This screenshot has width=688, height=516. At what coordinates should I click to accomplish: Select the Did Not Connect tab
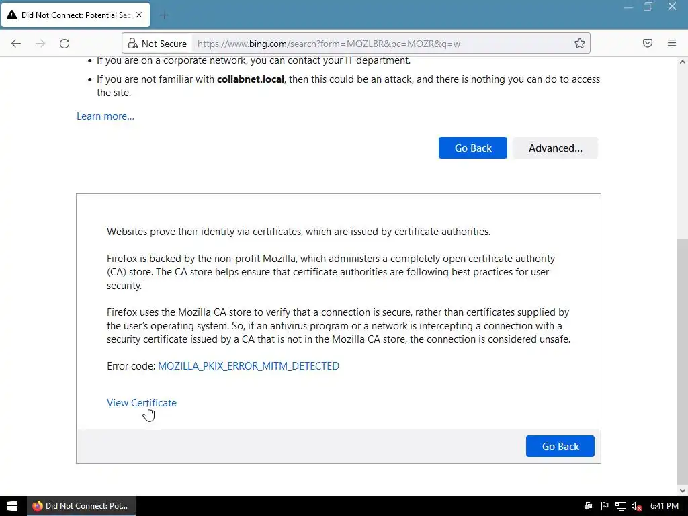pos(75,15)
